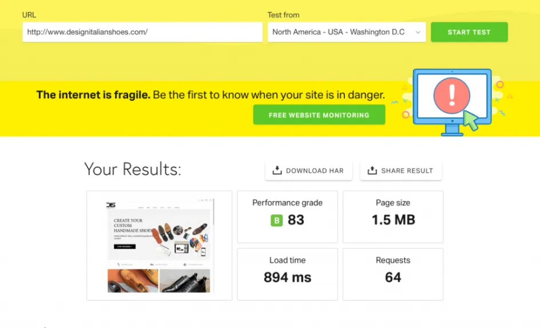Screen dimensions: 540x328
Task: Open the tested website screenshot thumbnail
Action: pyautogui.click(x=159, y=245)
